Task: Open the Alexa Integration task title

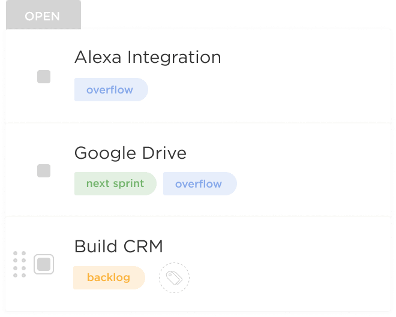Action: [148, 58]
